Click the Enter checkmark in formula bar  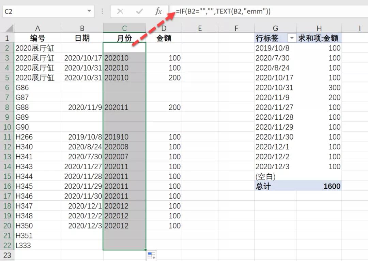pyautogui.click(x=139, y=11)
